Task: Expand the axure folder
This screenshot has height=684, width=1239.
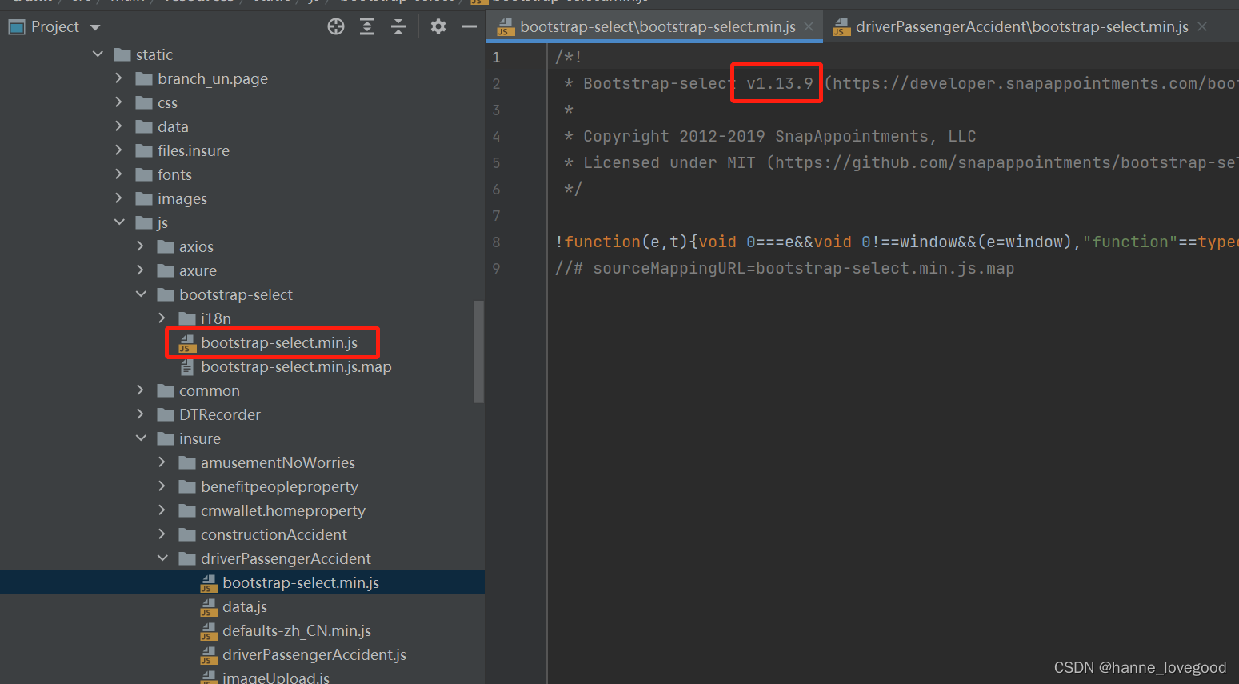Action: (141, 270)
